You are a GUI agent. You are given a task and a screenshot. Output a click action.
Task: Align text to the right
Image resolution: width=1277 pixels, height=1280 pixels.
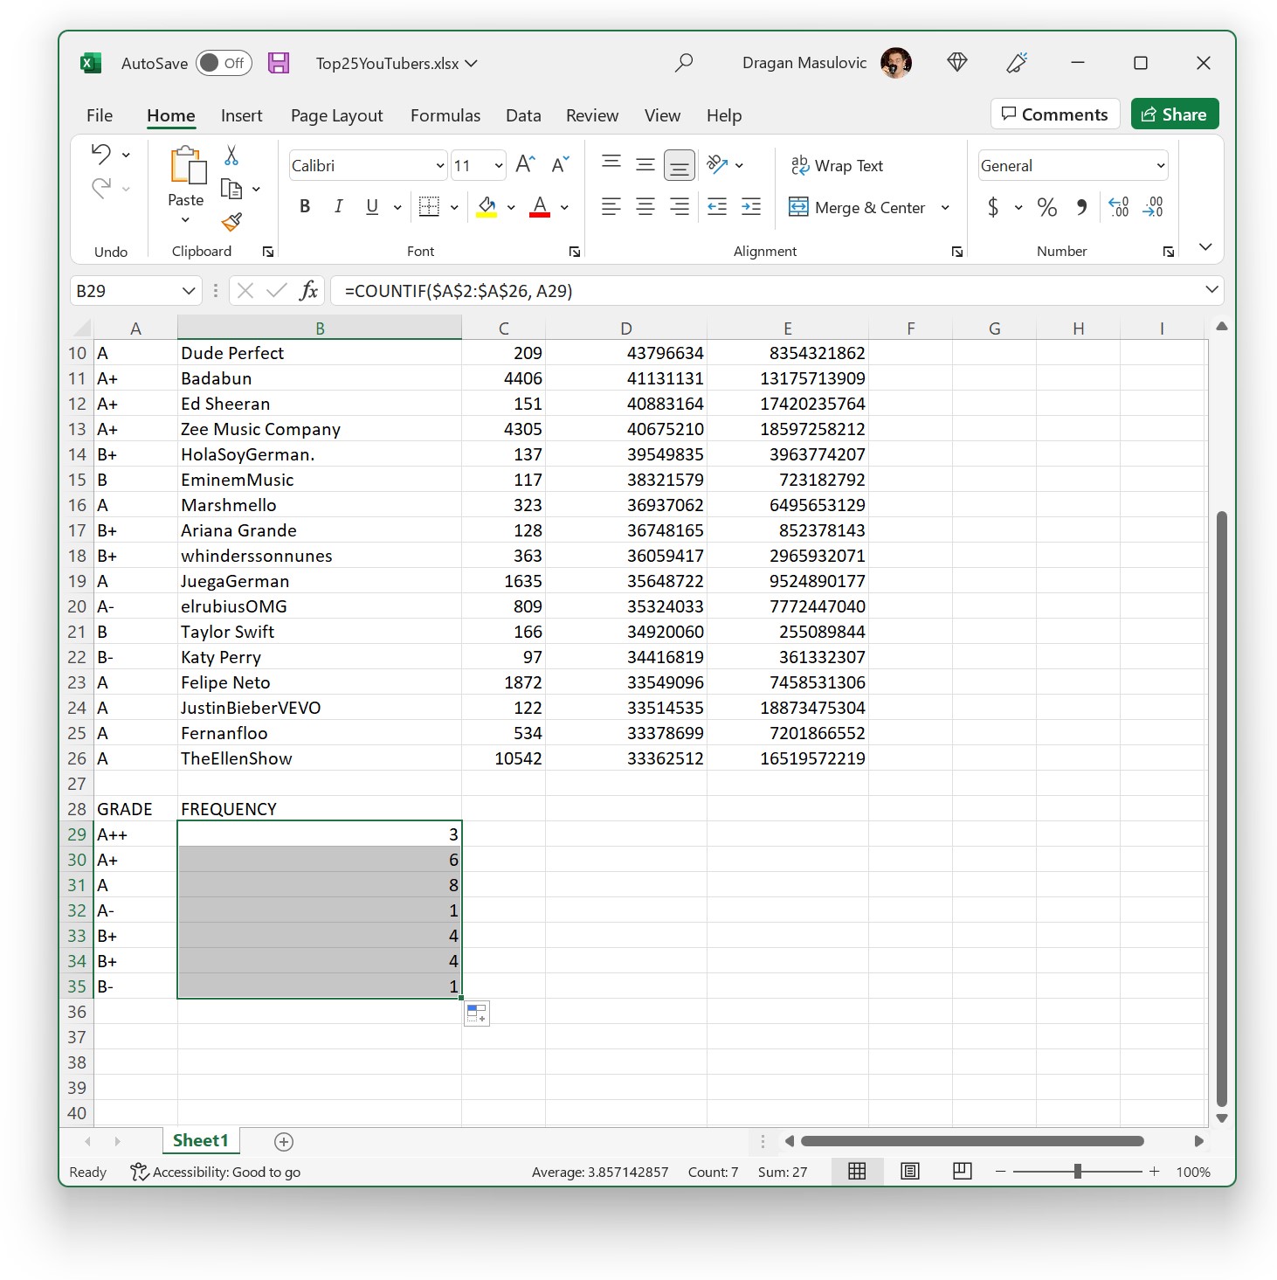click(680, 206)
